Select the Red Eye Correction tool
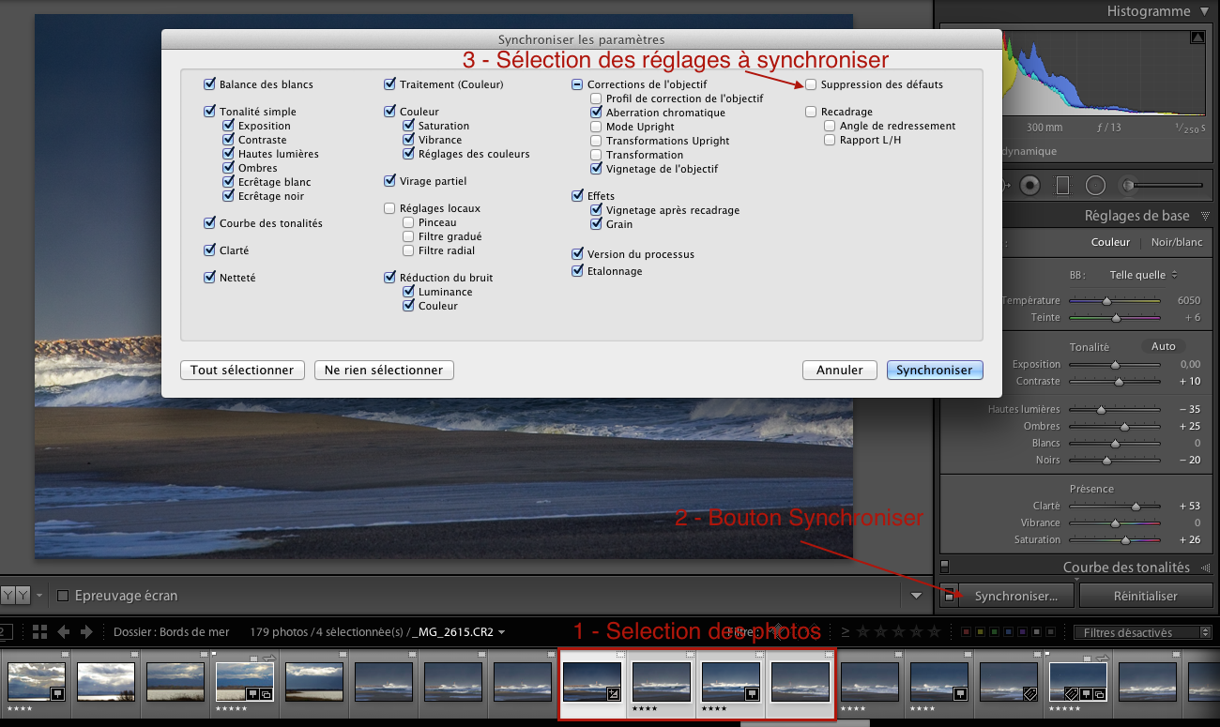The image size is (1220, 727). click(x=1030, y=185)
